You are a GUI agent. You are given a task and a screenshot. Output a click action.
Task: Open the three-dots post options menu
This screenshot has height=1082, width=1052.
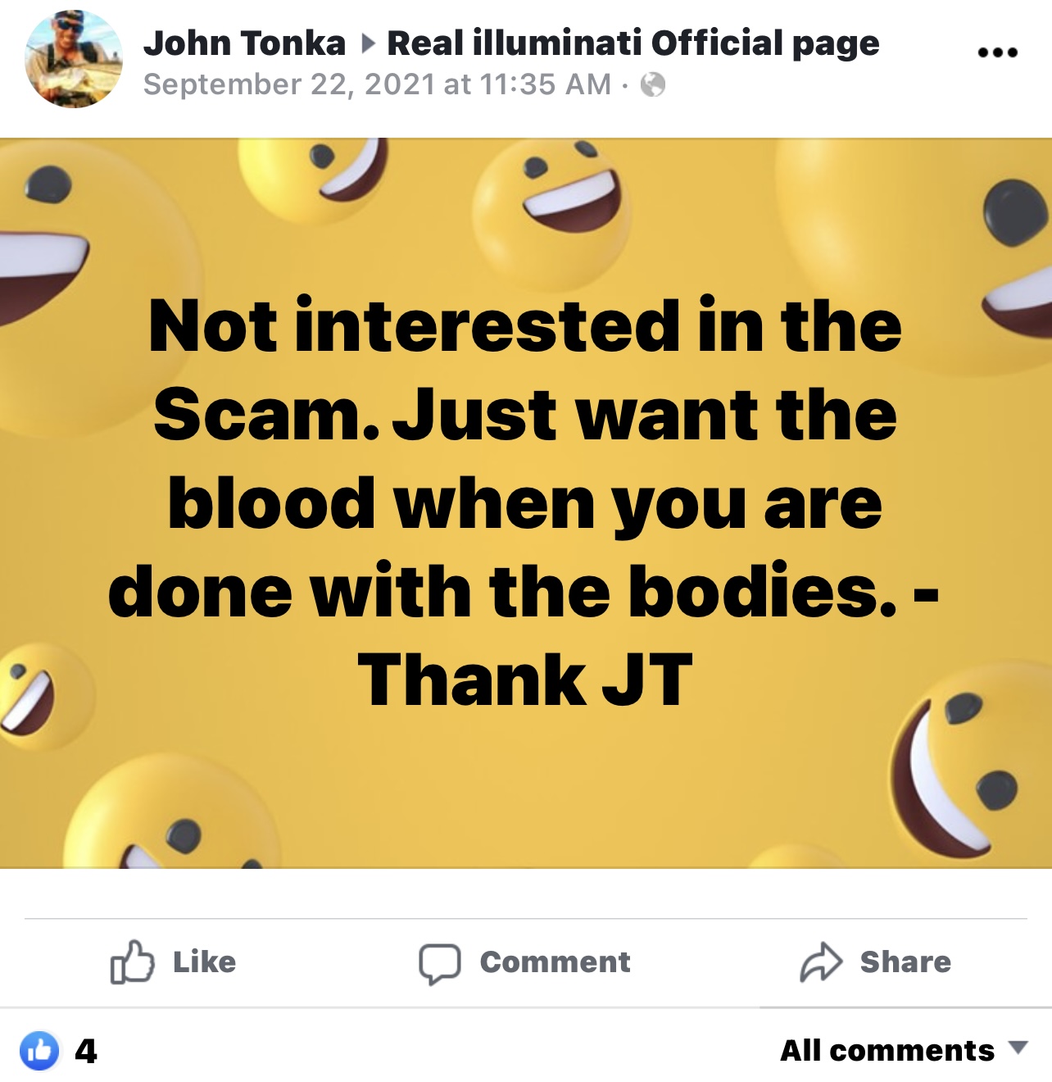[997, 52]
